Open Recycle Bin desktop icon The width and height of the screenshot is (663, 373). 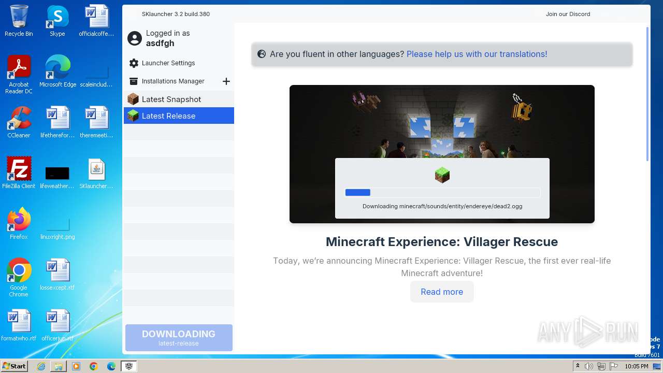pos(19,21)
